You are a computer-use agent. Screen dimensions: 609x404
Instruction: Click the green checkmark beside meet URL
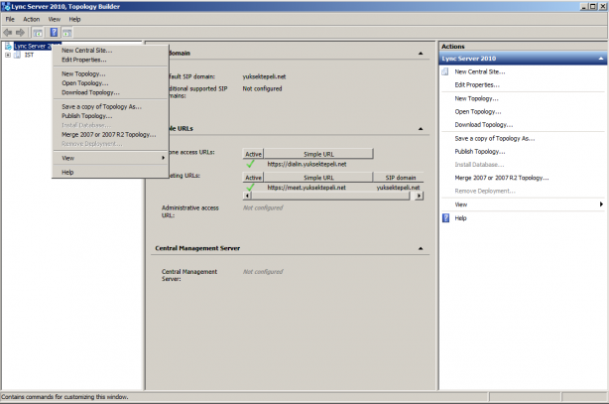click(251, 188)
